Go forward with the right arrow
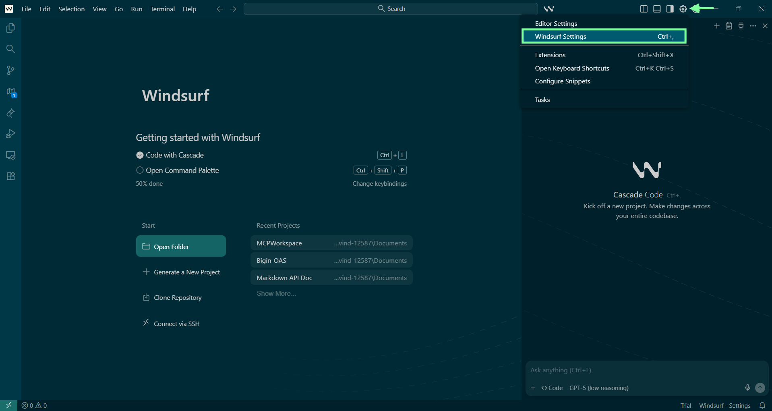Viewport: 772px width, 411px height. (x=233, y=9)
